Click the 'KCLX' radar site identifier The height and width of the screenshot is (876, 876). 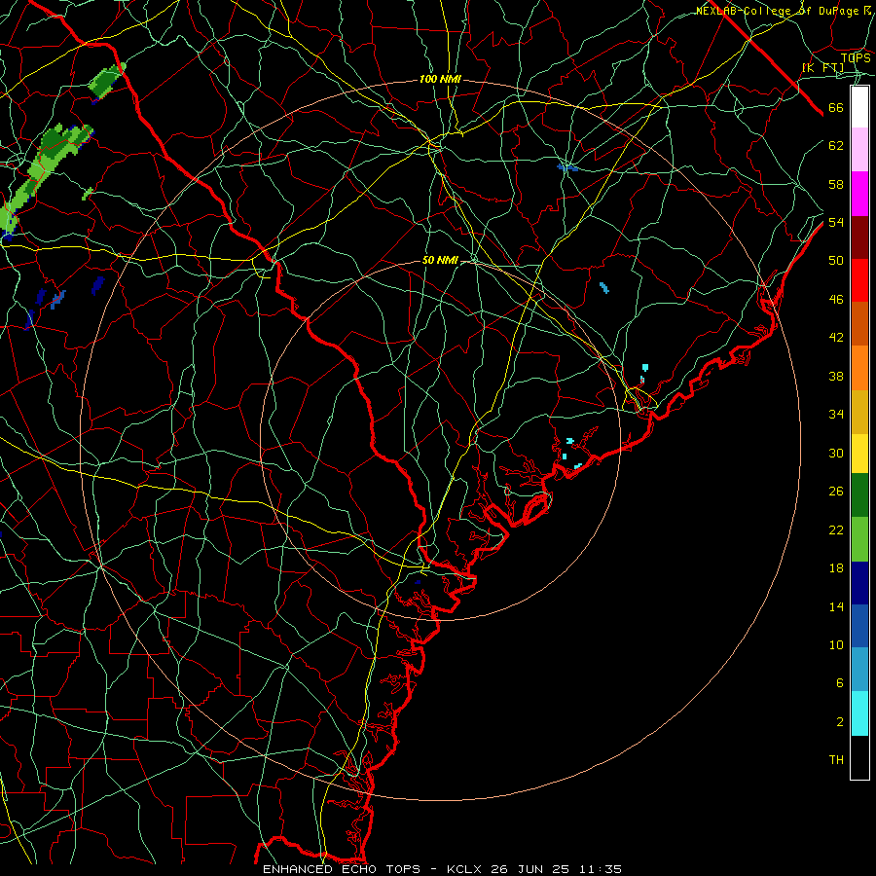click(x=465, y=869)
